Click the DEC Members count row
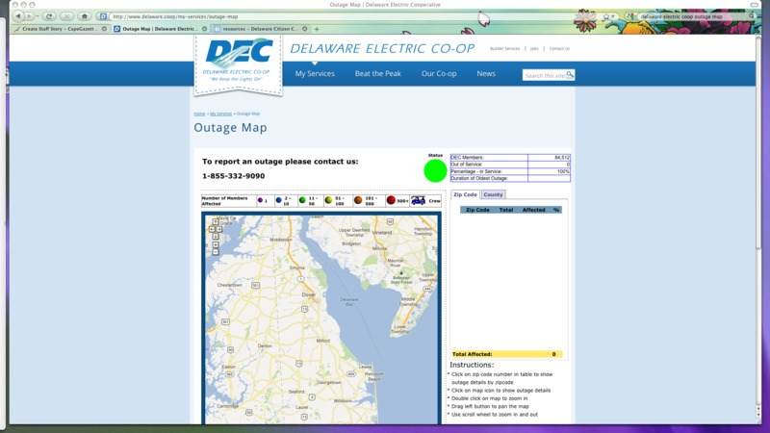 pos(510,158)
